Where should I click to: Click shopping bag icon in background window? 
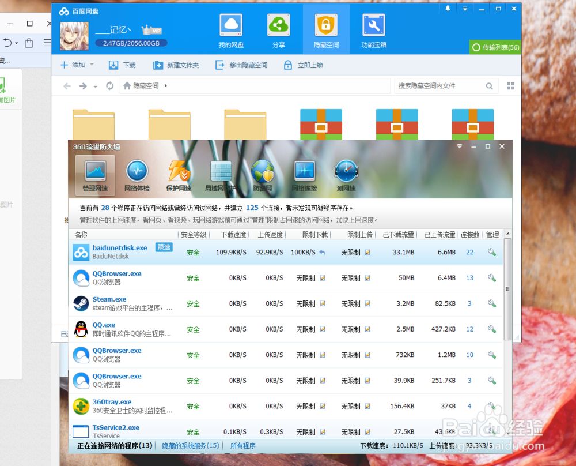(x=29, y=43)
